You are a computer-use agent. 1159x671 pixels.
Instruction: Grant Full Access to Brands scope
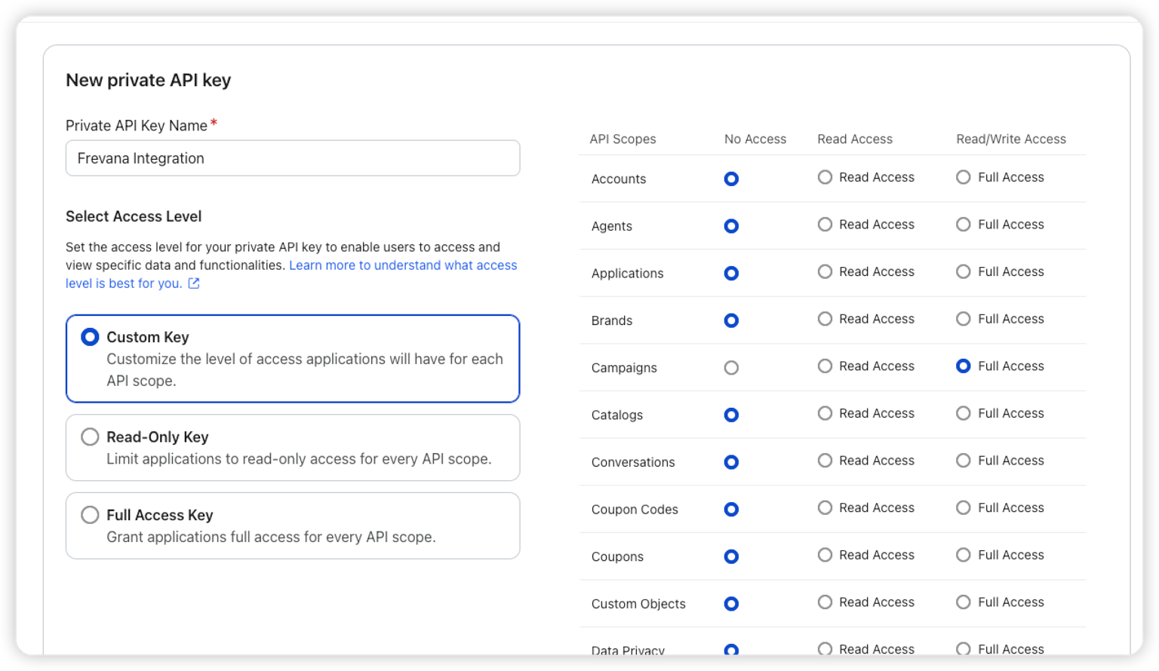coord(964,319)
